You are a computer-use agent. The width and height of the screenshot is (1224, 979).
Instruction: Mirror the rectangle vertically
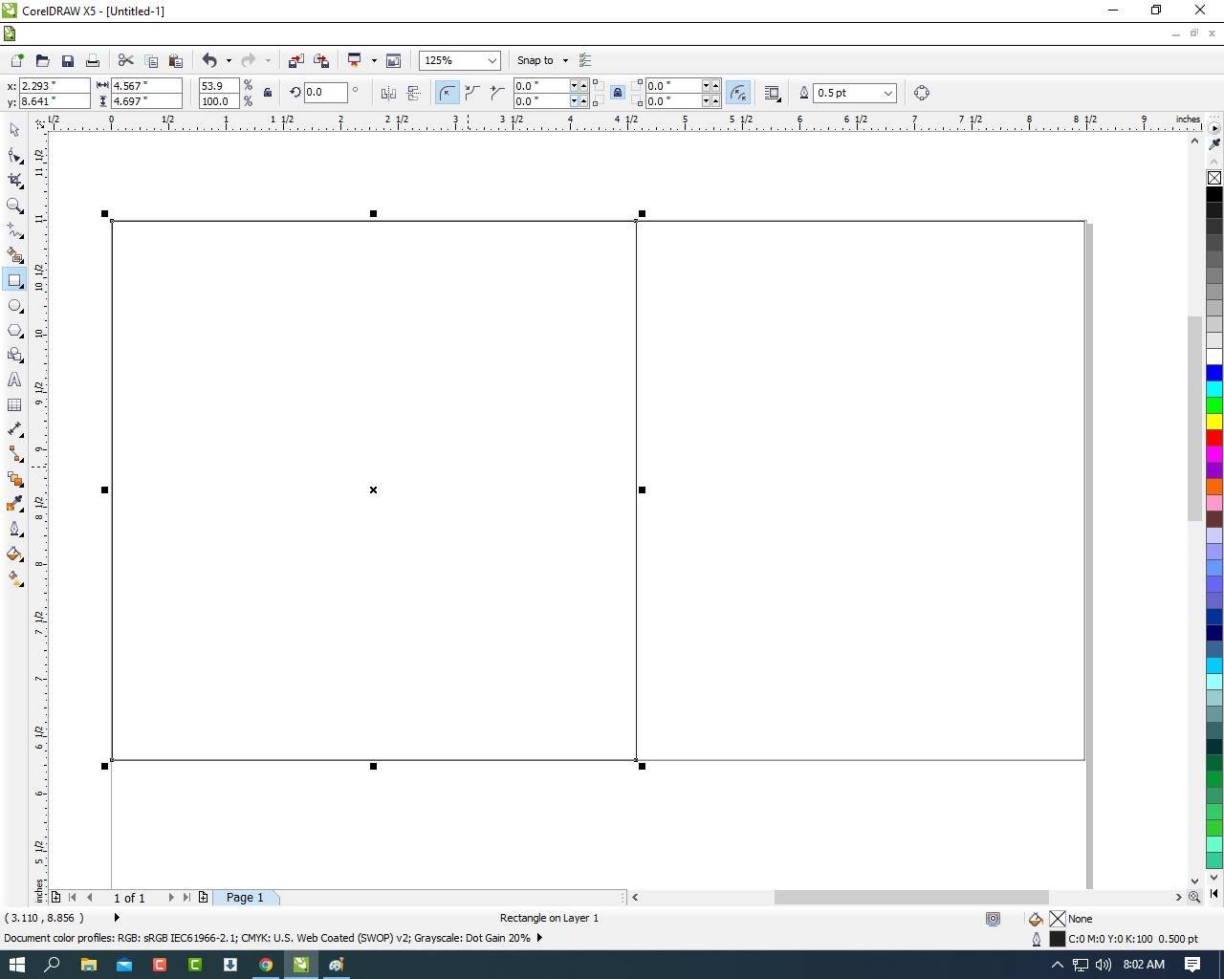tap(413, 93)
